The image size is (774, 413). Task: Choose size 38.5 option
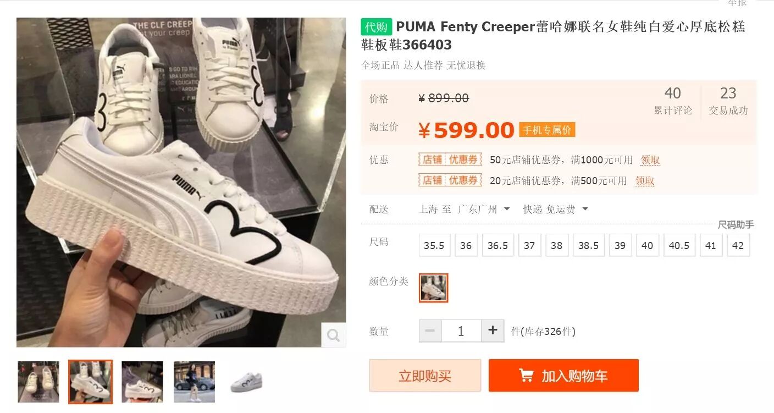(x=588, y=245)
